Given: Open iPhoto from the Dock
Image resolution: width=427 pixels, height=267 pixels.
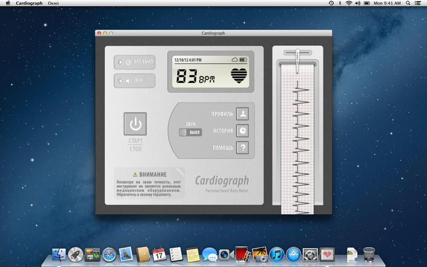Looking at the screenshot, I should point(260,255).
